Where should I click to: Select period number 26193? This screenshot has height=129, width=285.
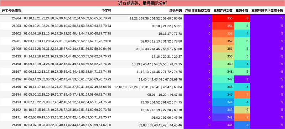16,102
